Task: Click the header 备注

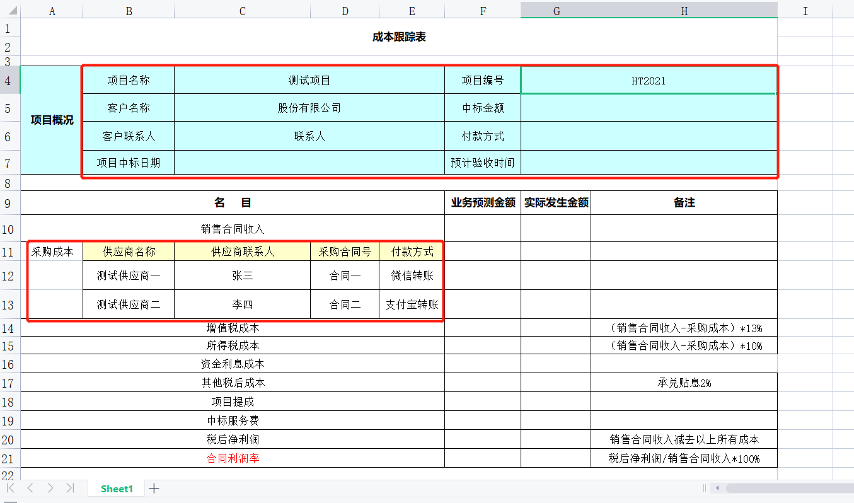Action: point(684,202)
